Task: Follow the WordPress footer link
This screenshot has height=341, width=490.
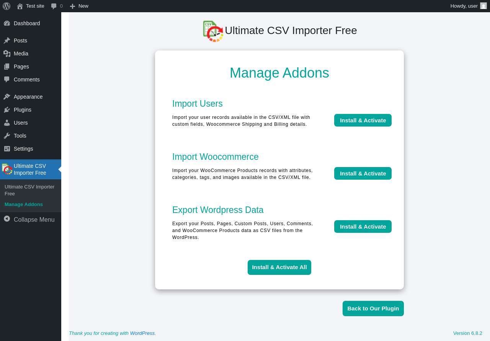Action: pyautogui.click(x=142, y=333)
